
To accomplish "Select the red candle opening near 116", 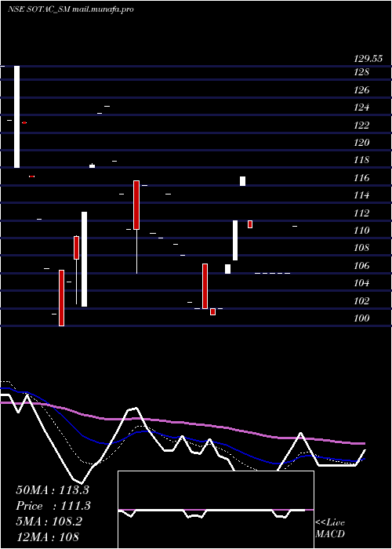I will (136, 205).
